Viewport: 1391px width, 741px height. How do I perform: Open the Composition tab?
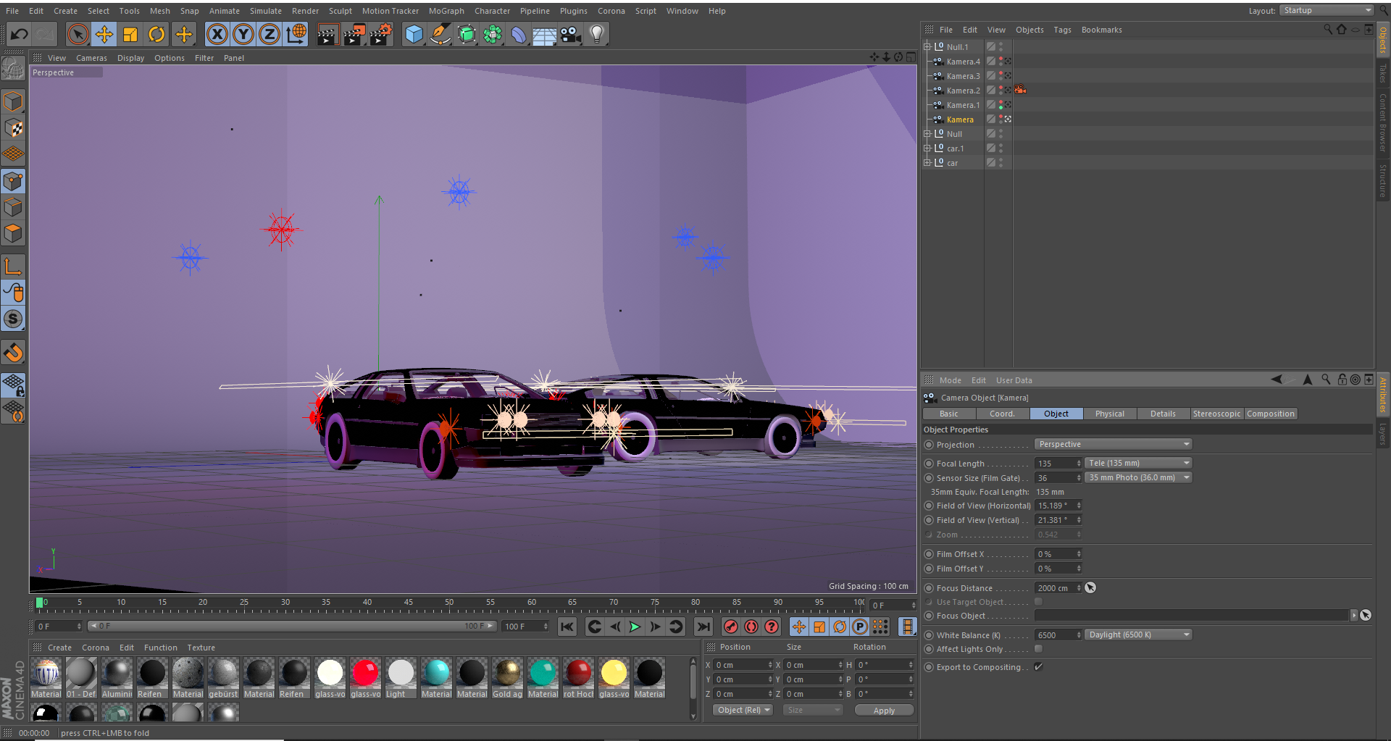point(1270,414)
